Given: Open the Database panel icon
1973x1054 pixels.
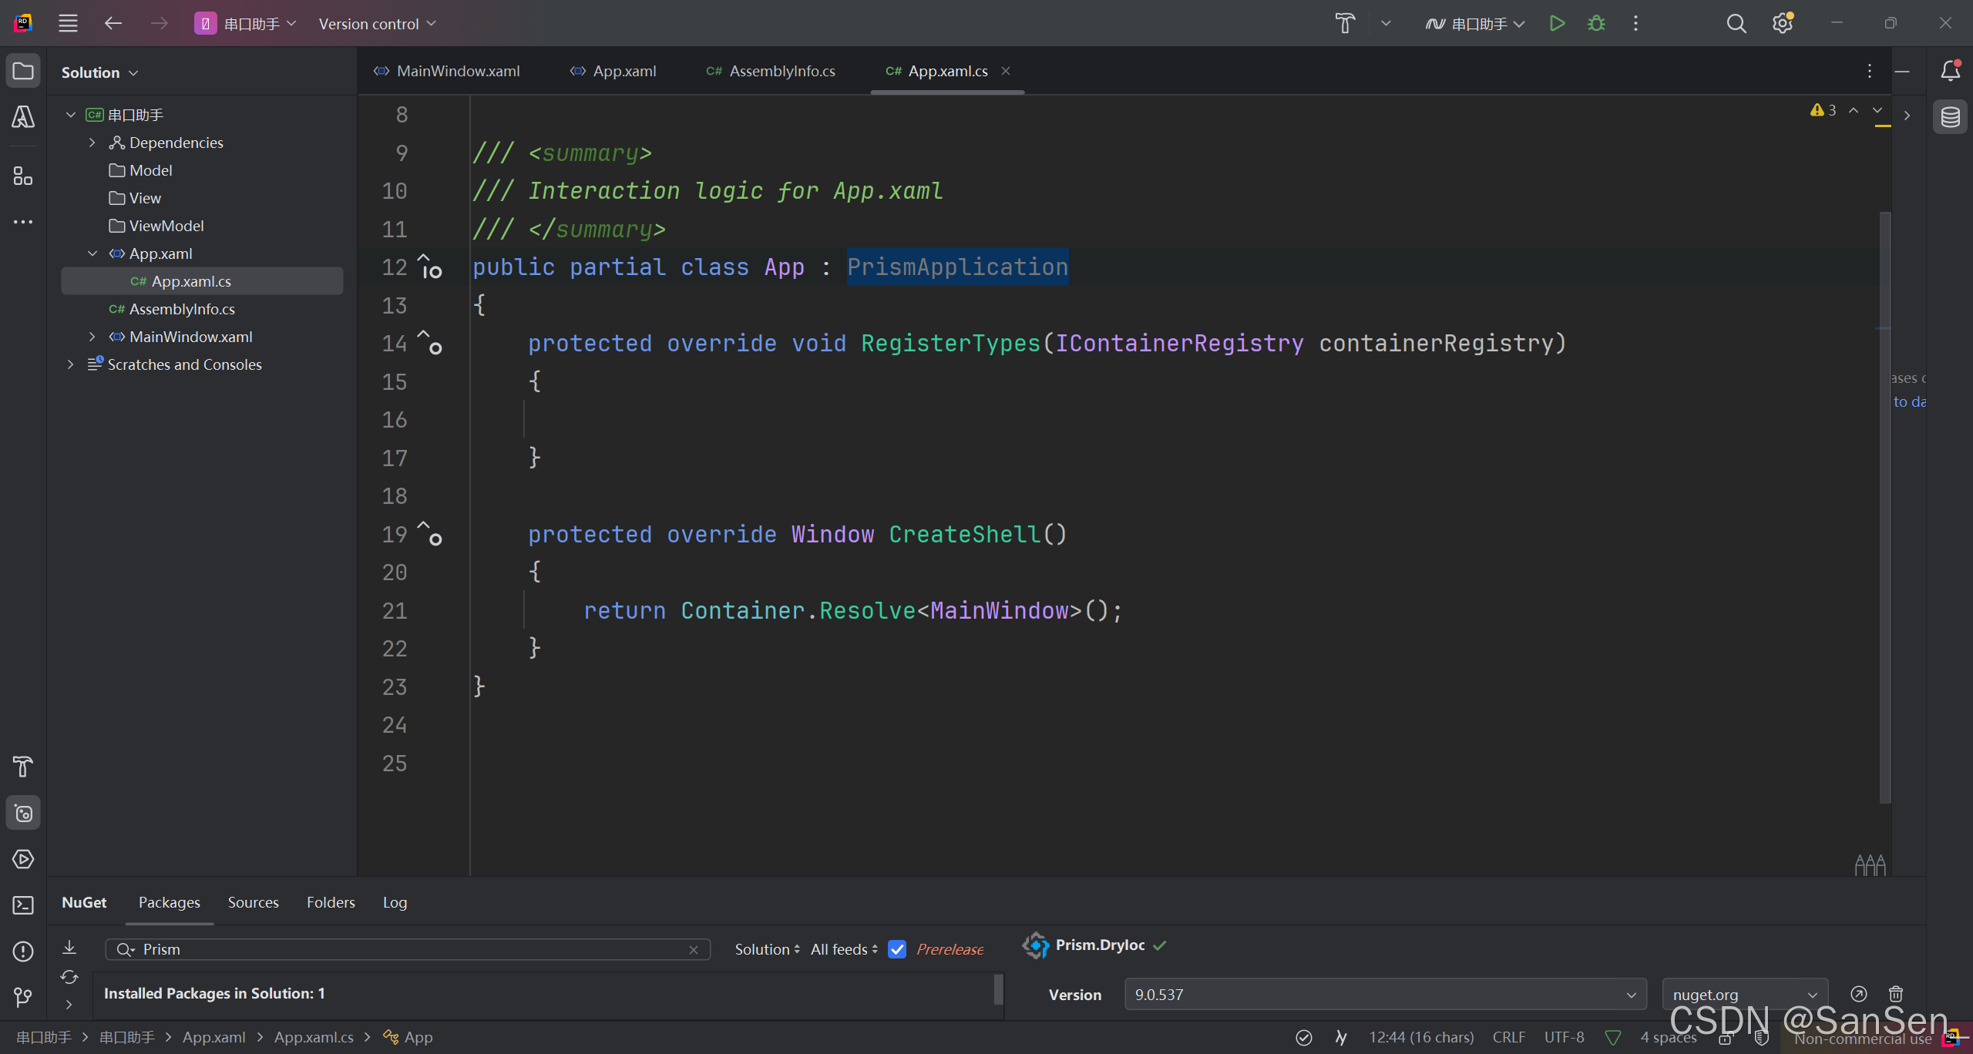Looking at the screenshot, I should point(1950,117).
